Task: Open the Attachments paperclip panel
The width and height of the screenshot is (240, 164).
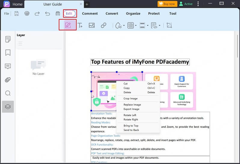Action: tap(8, 80)
